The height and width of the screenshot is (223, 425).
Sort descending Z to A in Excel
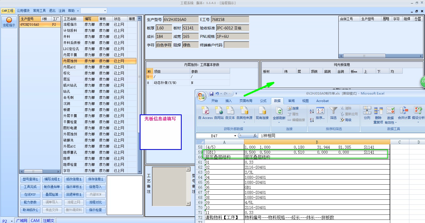(312, 120)
